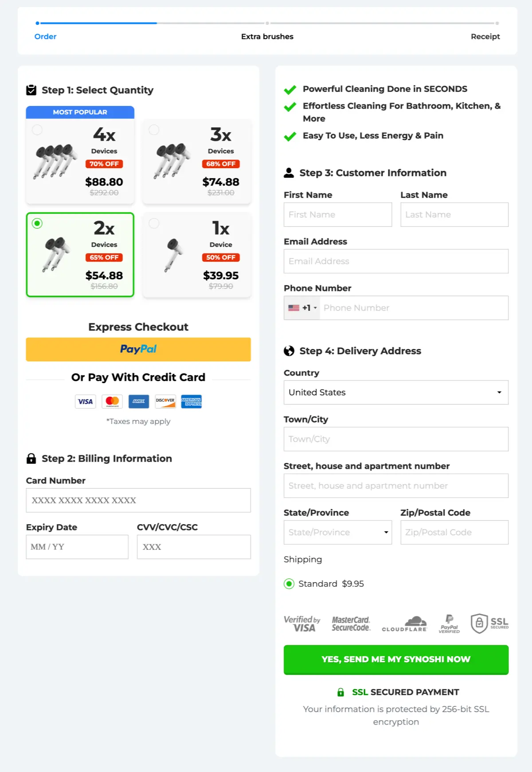
Task: Click the Cloudflare badge icon
Action: [x=404, y=623]
